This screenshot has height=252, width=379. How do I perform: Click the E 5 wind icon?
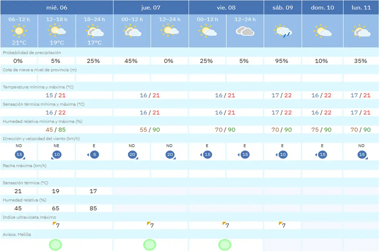click(x=93, y=155)
